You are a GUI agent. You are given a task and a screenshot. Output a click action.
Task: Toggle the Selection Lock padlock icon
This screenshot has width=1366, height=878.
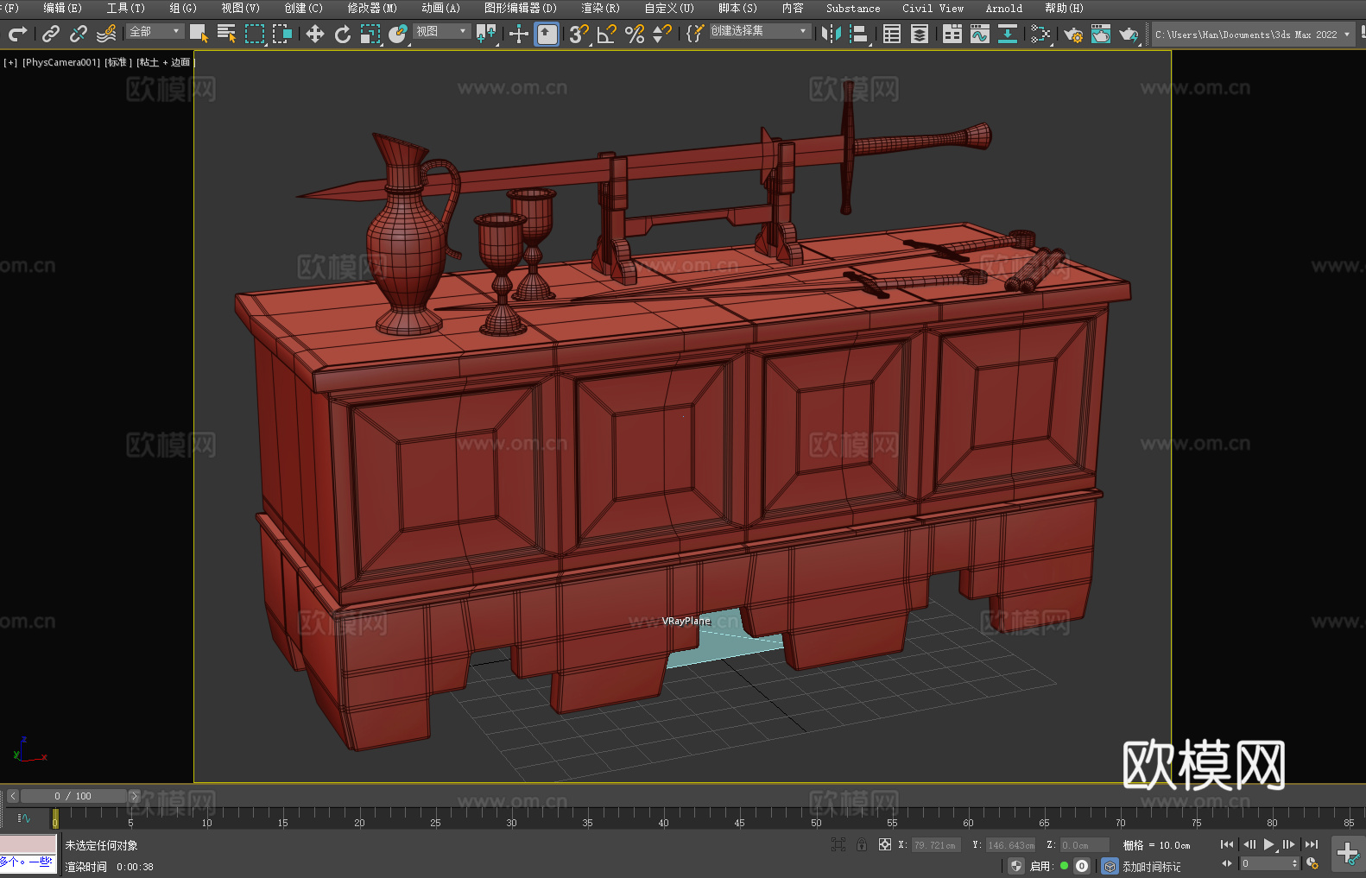coord(862,844)
